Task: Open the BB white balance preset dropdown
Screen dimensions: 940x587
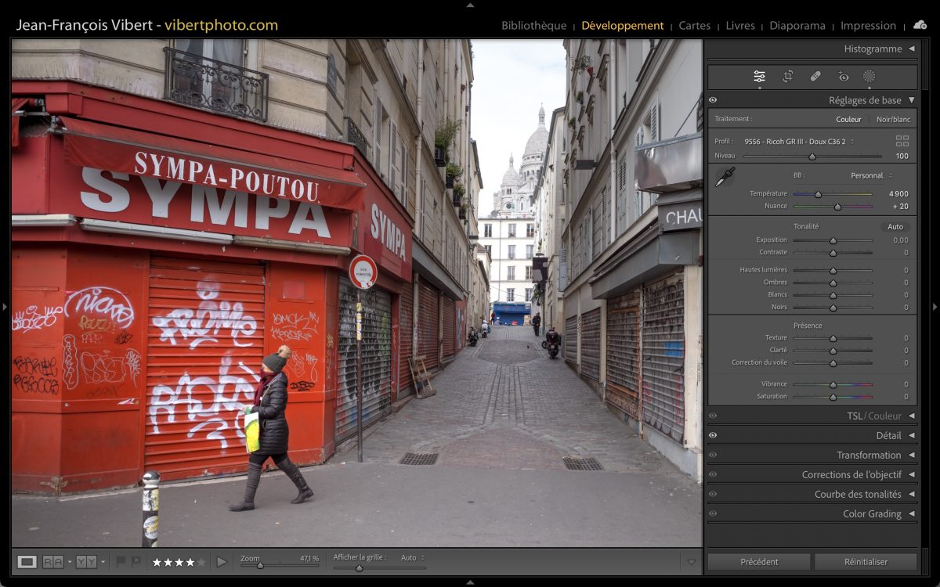Action: 871,175
